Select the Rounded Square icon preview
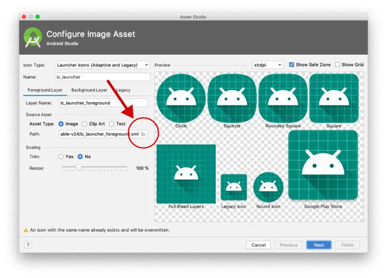Image resolution: width=387 pixels, height=278 pixels. point(283,98)
